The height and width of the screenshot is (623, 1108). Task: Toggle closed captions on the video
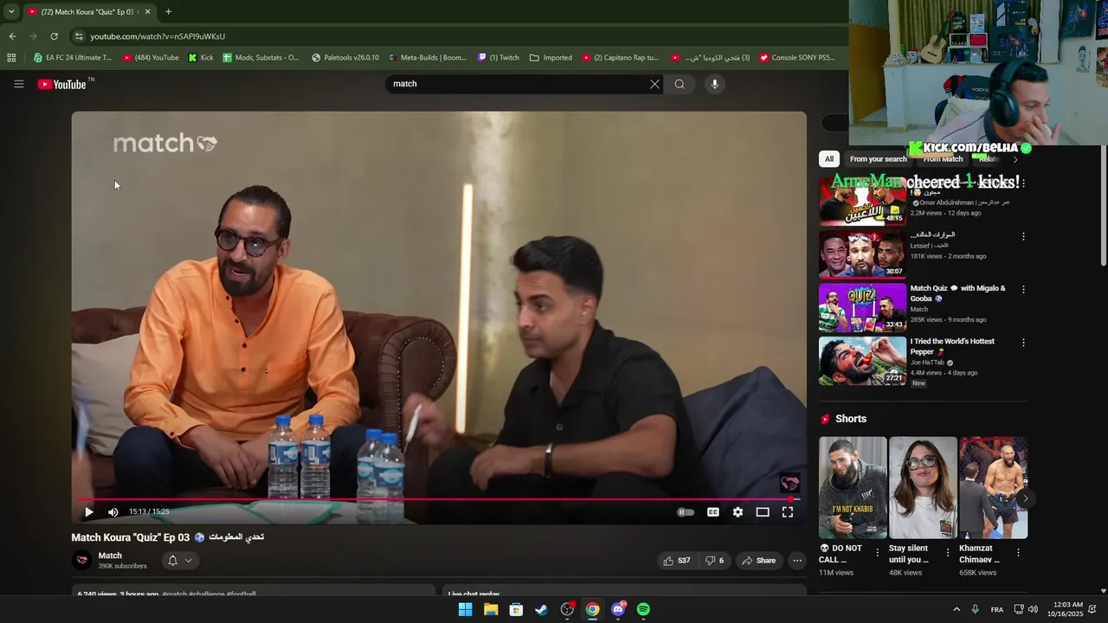(712, 512)
